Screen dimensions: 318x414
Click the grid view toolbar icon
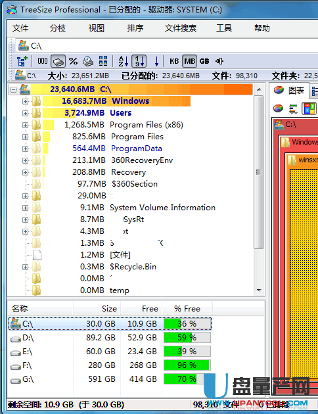[103, 61]
